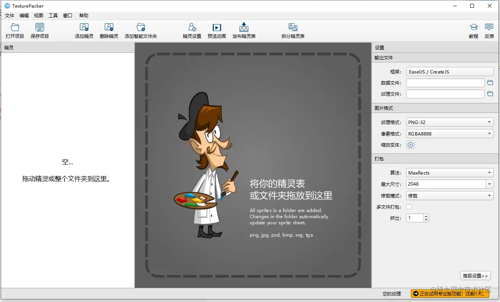Click the 多文件打包 label
The width and height of the screenshot is (500, 302).
[x=389, y=207]
